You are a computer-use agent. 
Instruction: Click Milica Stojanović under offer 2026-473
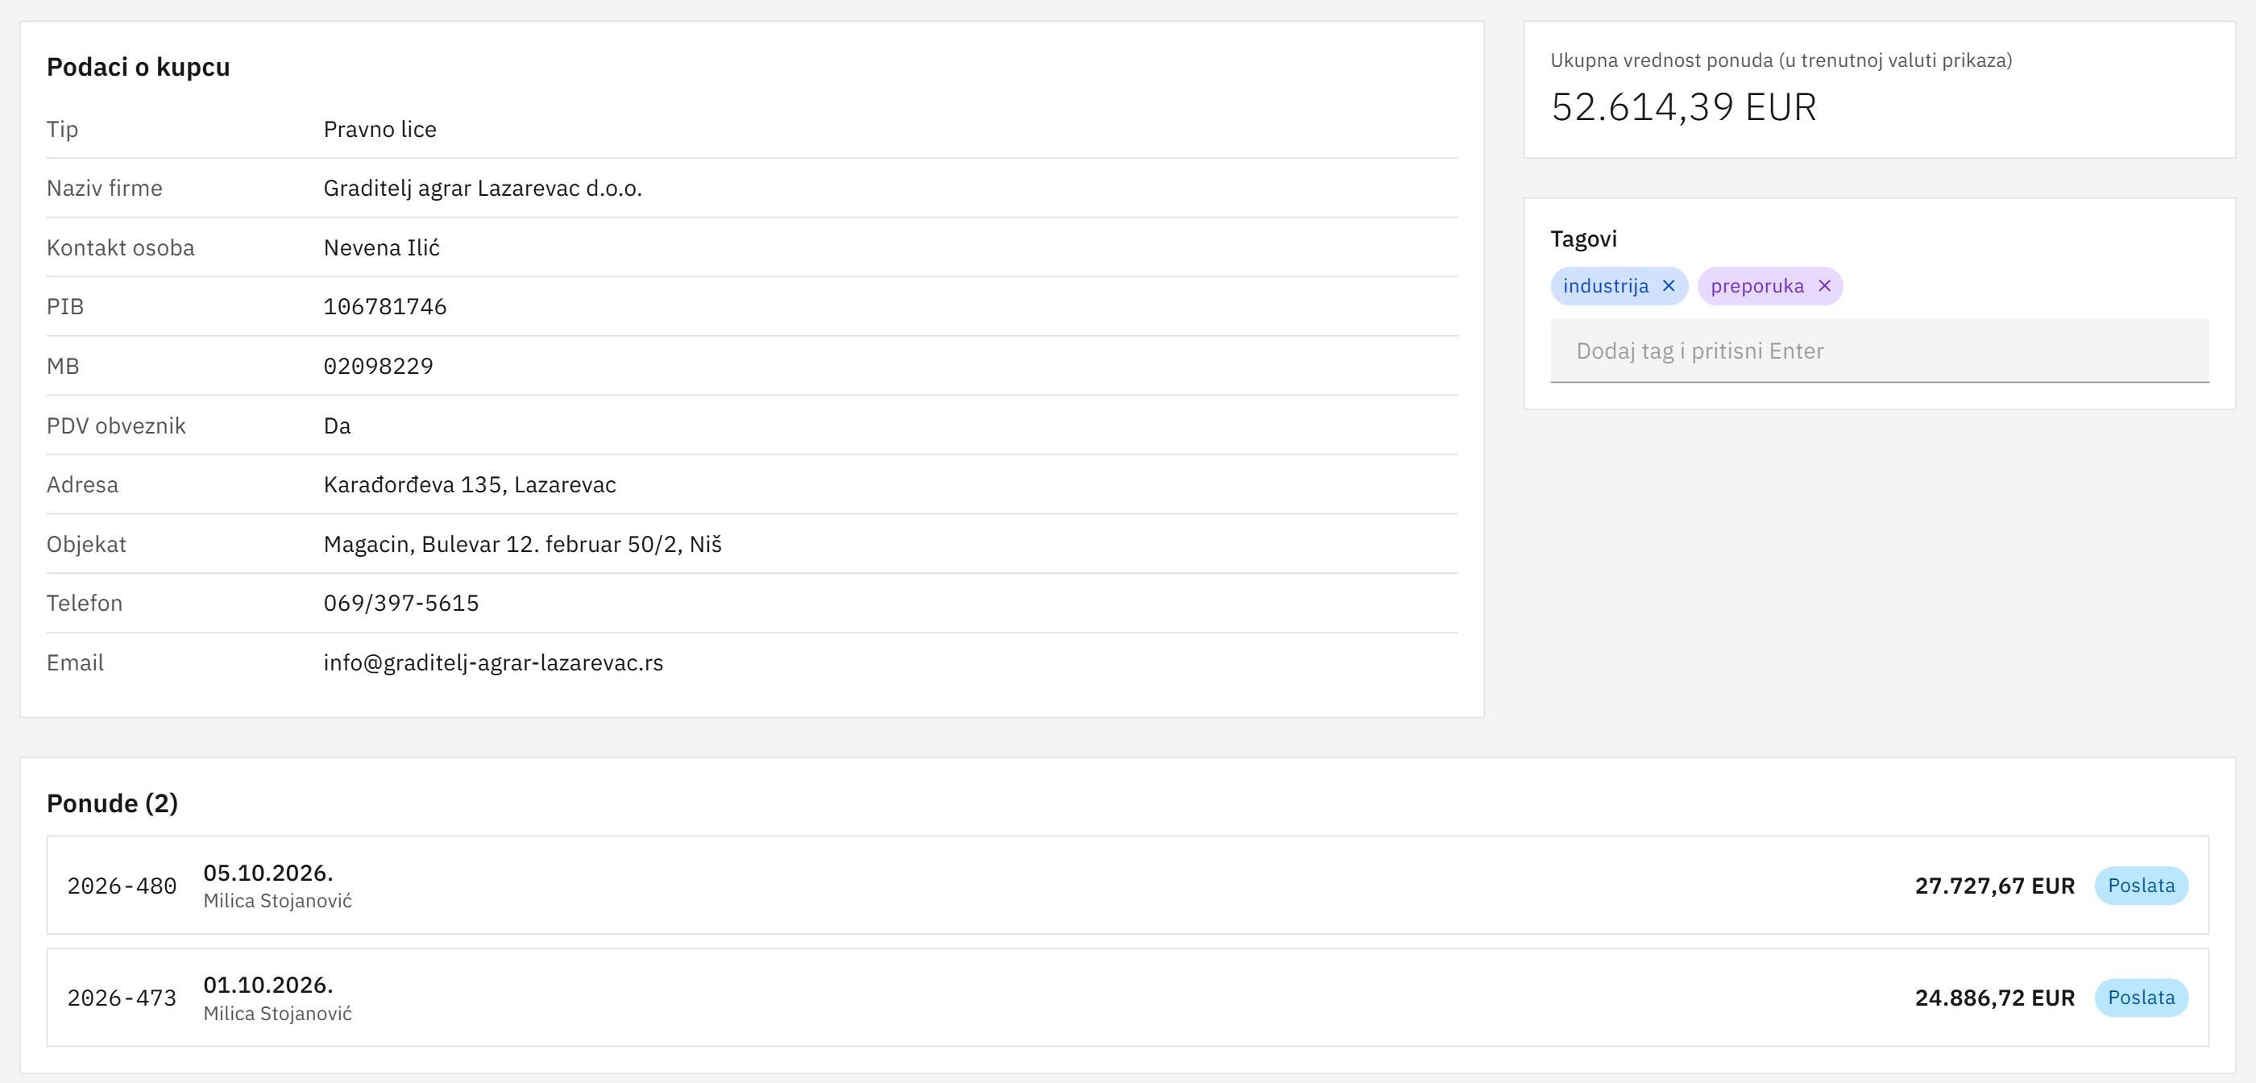tap(278, 1013)
